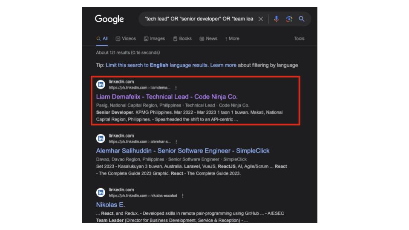Screen dimensions: 409x230
Task: Open Liam Demafelix Technical Lead result link
Action: [x=167, y=97]
